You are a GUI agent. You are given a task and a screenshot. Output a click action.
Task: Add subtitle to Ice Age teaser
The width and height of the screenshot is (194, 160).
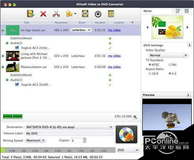point(110,38)
